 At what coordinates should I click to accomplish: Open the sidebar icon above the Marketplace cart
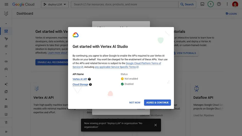pos(6,114)
